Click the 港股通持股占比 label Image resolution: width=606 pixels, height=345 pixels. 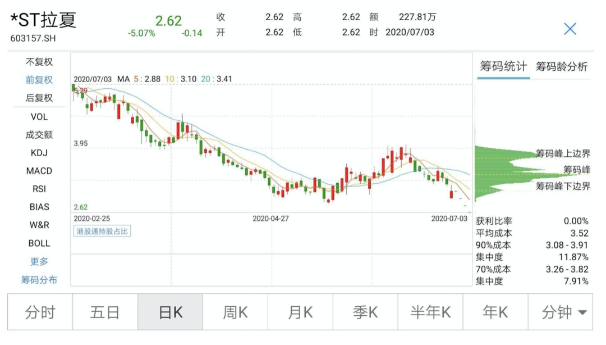click(102, 231)
